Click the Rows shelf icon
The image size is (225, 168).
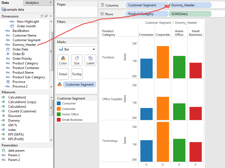tap(102, 14)
